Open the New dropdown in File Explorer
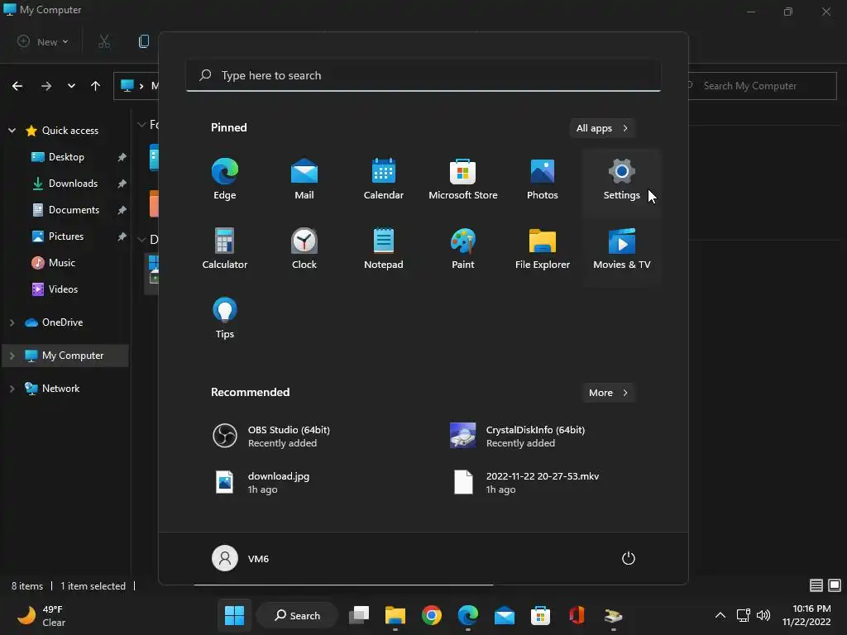The height and width of the screenshot is (635, 847). (43, 41)
